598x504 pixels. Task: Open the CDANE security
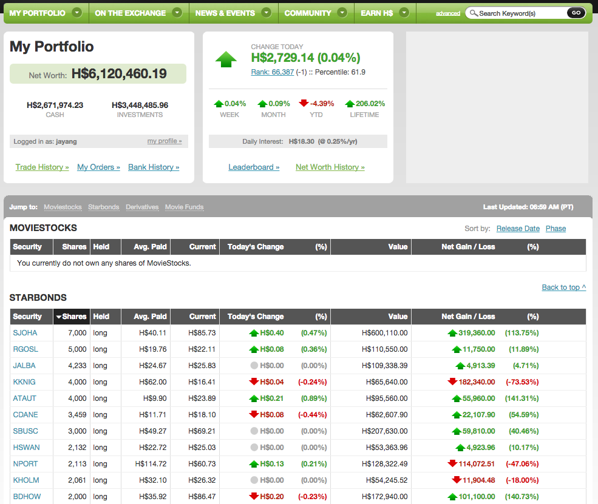click(x=25, y=415)
